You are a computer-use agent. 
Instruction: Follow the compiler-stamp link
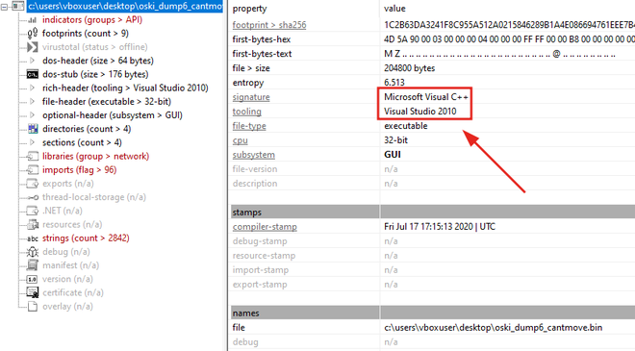(x=265, y=227)
